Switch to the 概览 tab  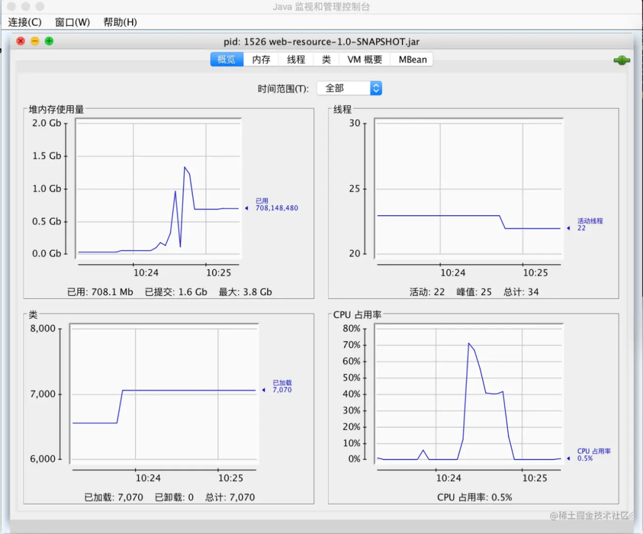[x=227, y=60]
